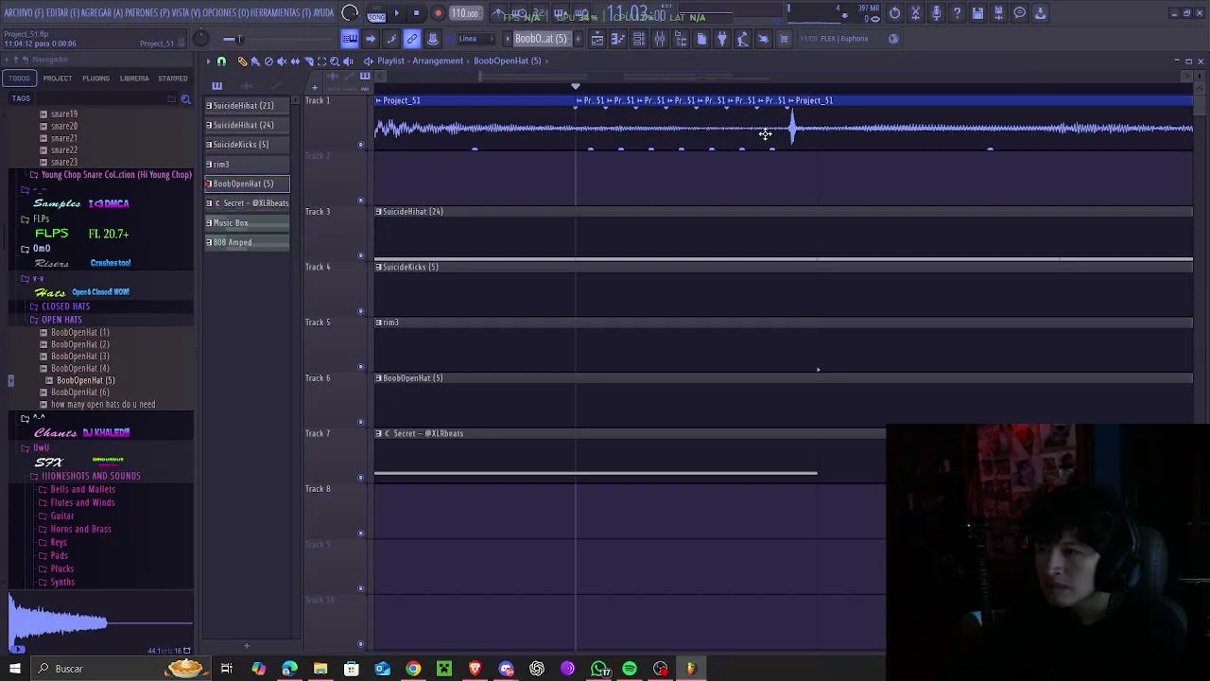Stop playback with the transport Stop button
Screen dimensions: 1210x681
416,13
